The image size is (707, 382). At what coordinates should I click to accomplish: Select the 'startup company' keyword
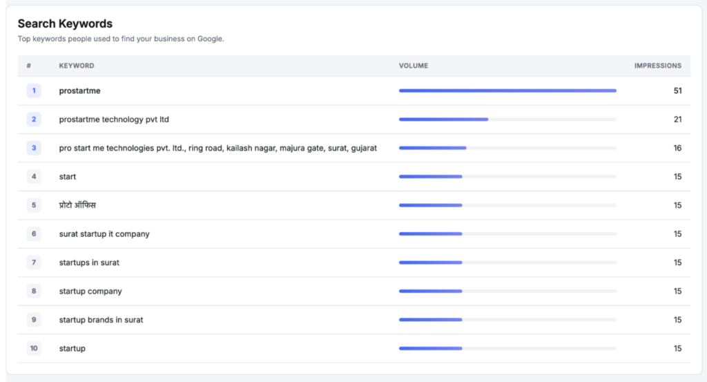(90, 292)
